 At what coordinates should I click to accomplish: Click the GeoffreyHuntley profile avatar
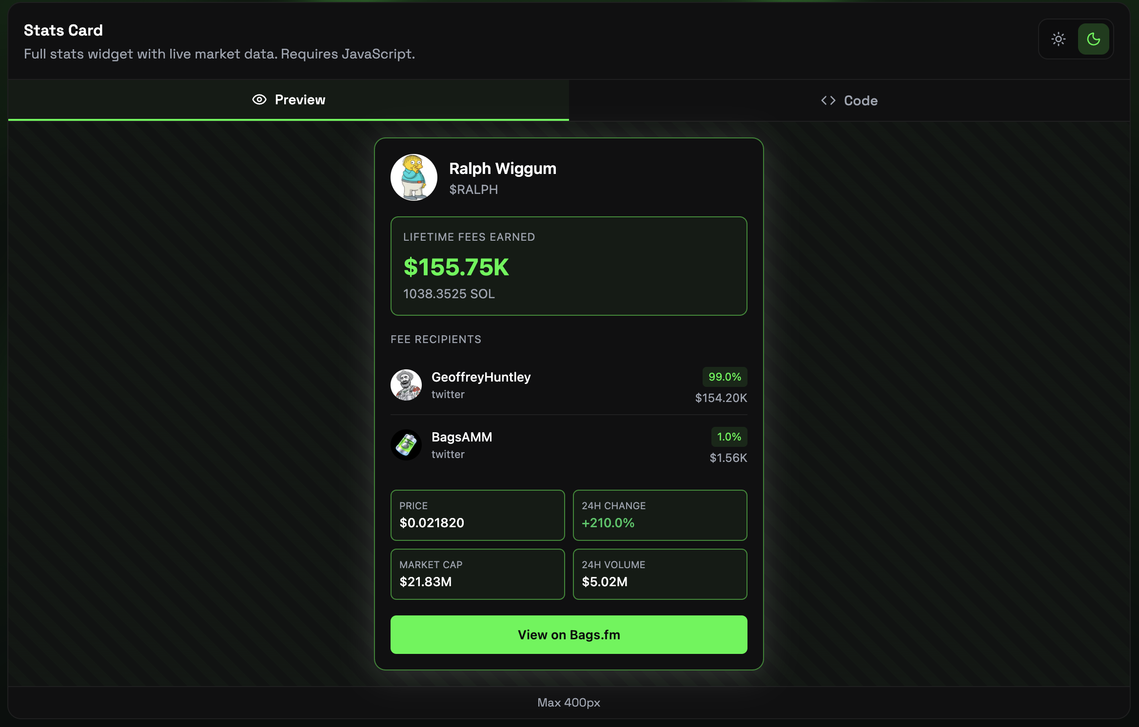406,385
